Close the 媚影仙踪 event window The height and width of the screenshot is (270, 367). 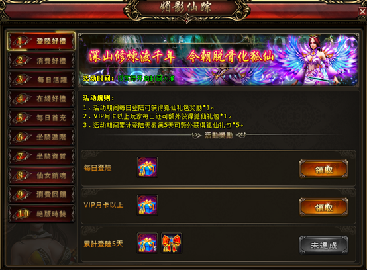point(362,12)
